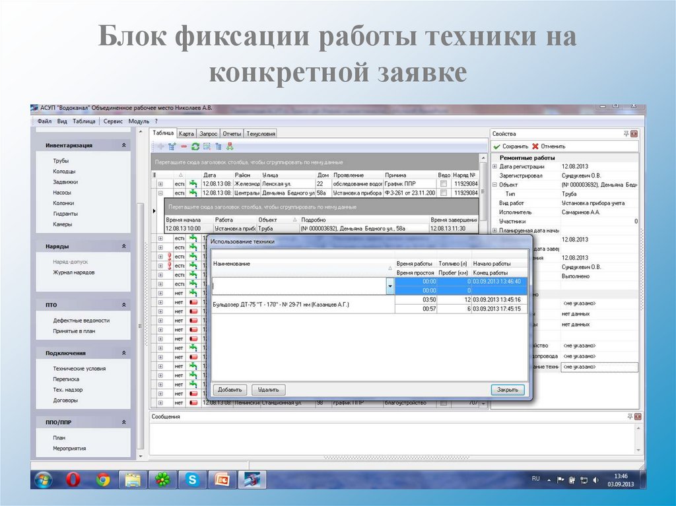Expand Дата регистрации property node
The image size is (676, 506).
[494, 166]
